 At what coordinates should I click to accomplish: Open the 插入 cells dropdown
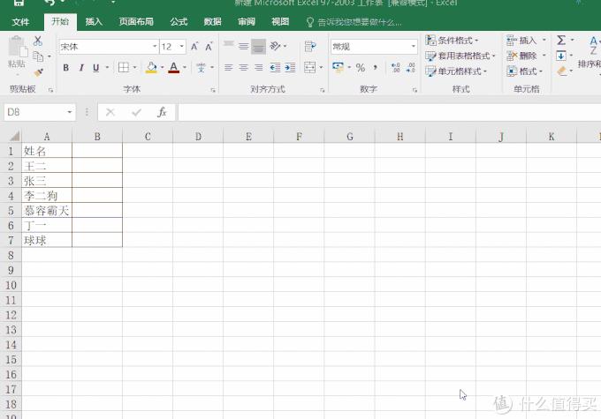(544, 41)
